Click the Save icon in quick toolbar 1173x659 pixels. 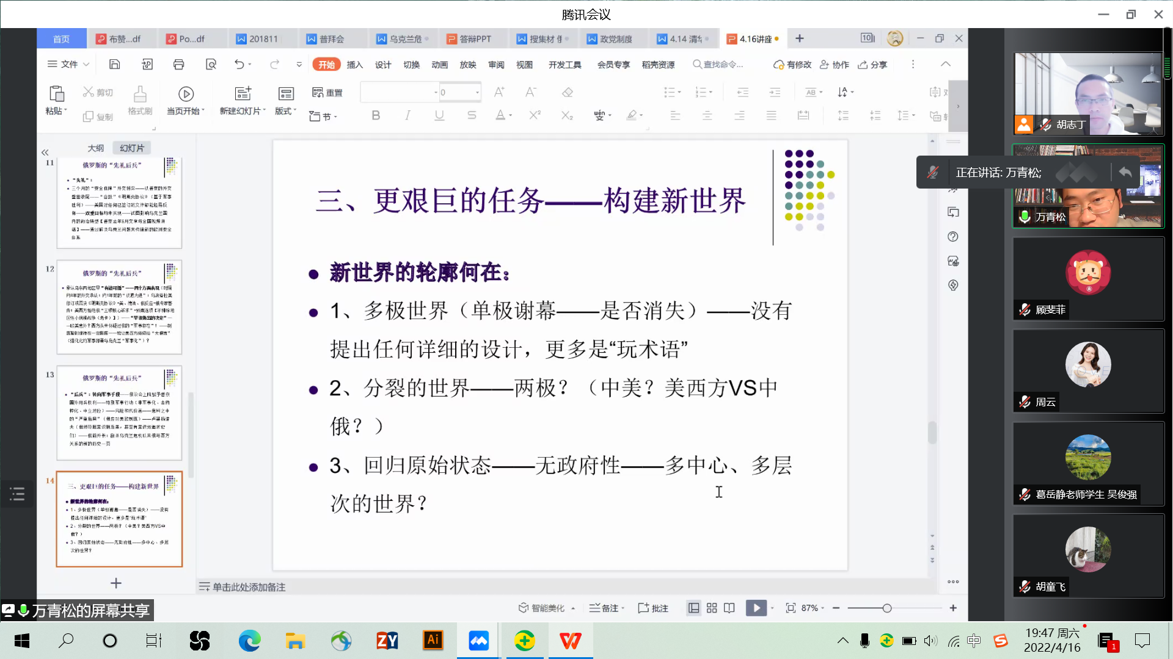(114, 65)
